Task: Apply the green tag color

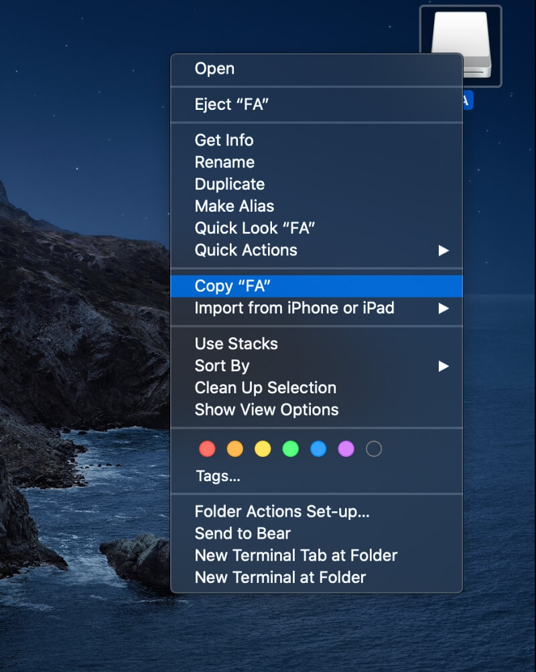Action: (291, 449)
